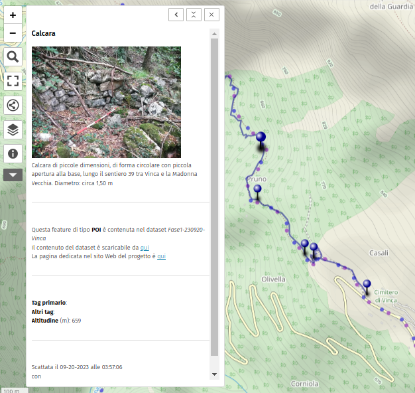Screen dimensions: 415x393
Task: Open the map layers selector
Action: click(x=13, y=129)
